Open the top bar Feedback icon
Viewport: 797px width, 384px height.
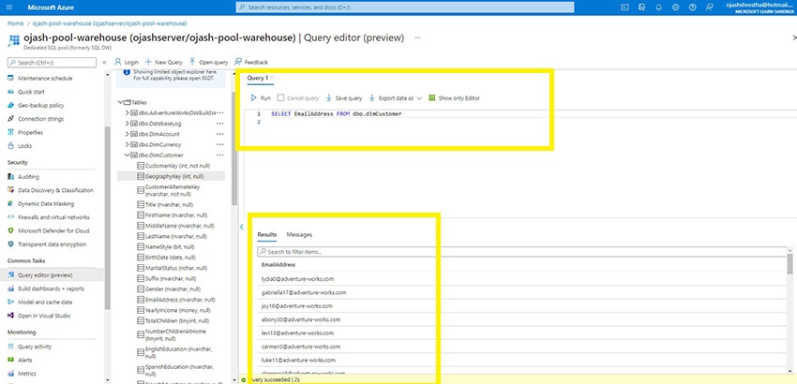pyautogui.click(x=709, y=7)
